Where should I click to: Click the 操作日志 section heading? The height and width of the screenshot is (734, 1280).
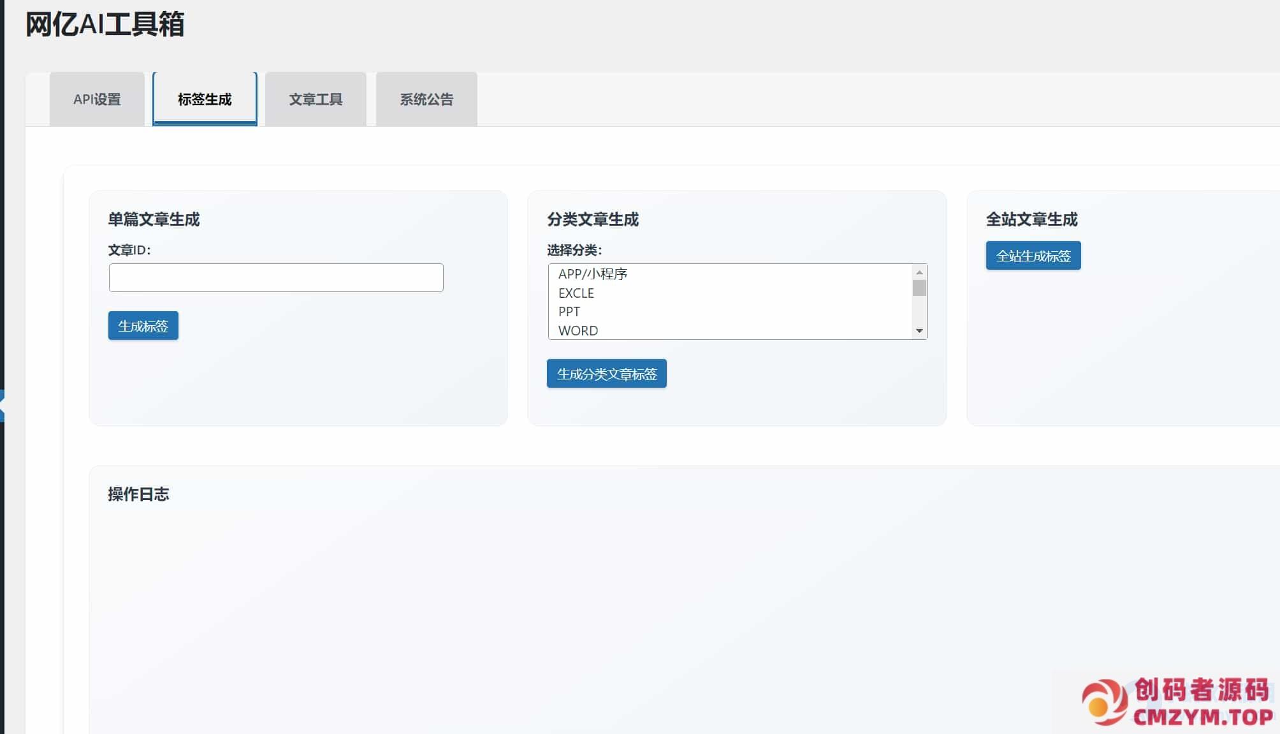click(x=138, y=494)
